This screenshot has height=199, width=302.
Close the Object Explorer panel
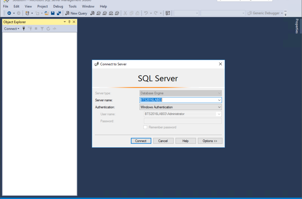(74, 22)
